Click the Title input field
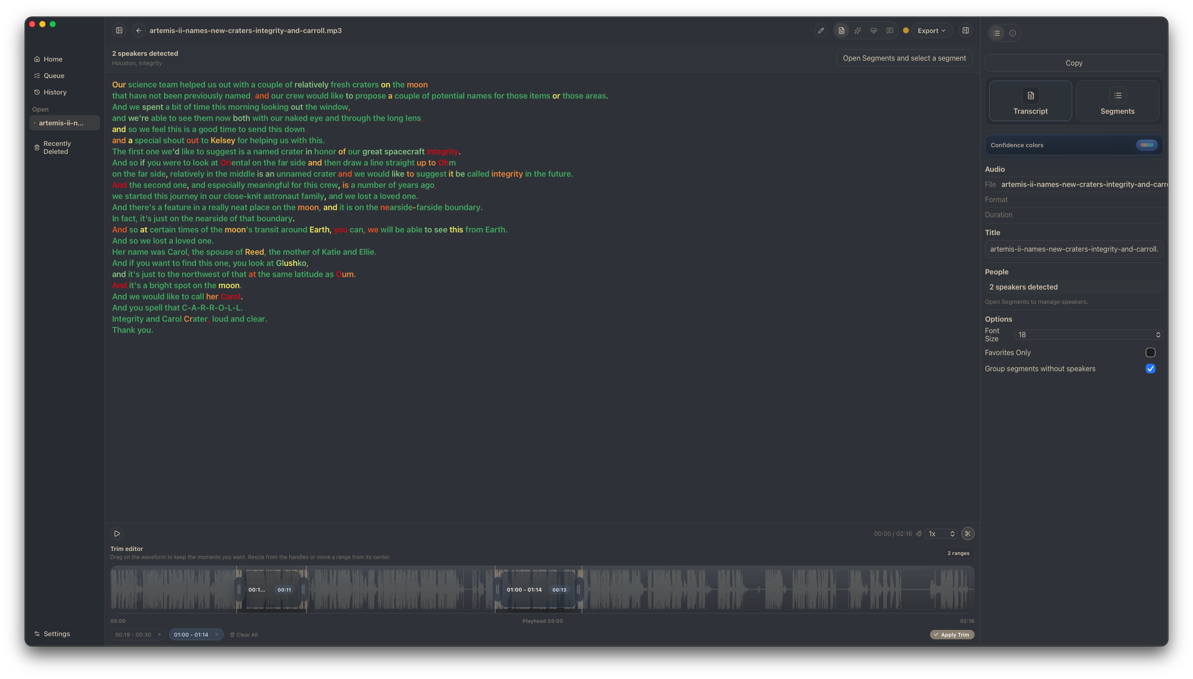Viewport: 1193px width, 679px height. coord(1073,249)
